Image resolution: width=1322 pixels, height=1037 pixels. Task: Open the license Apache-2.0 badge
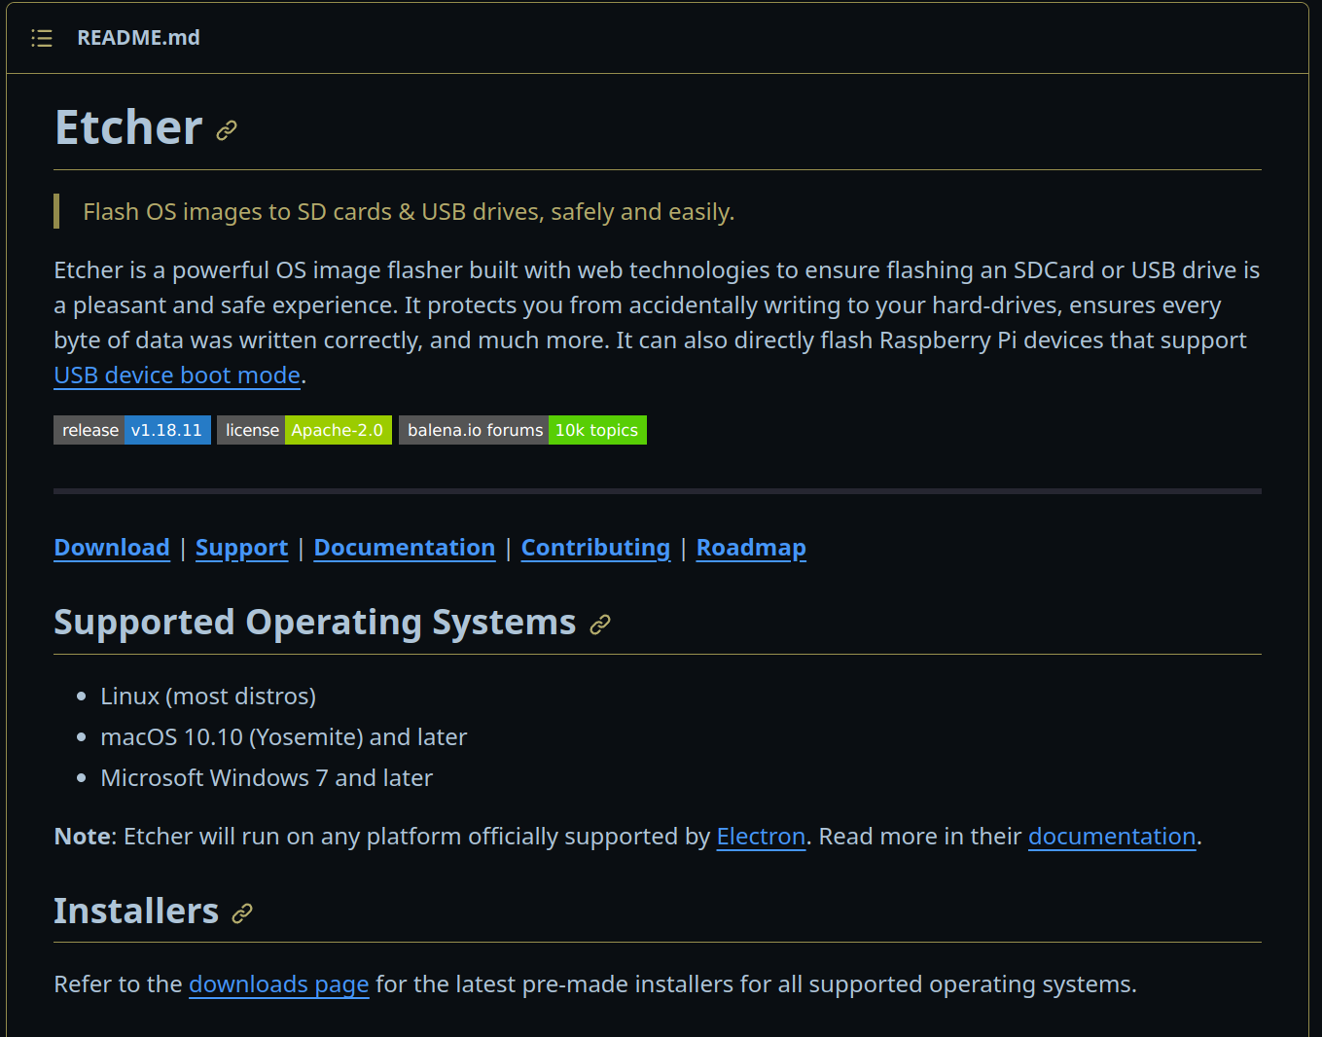(x=304, y=430)
